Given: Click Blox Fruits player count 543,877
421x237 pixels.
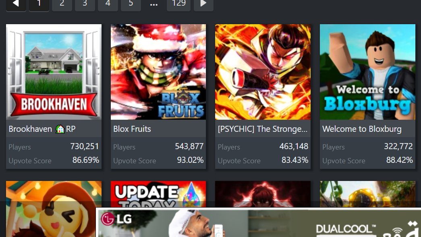Looking at the screenshot, I should point(189,146).
